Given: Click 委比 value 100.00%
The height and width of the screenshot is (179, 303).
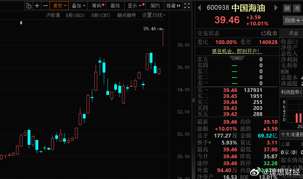Looking at the screenshot, I should (x=226, y=42).
